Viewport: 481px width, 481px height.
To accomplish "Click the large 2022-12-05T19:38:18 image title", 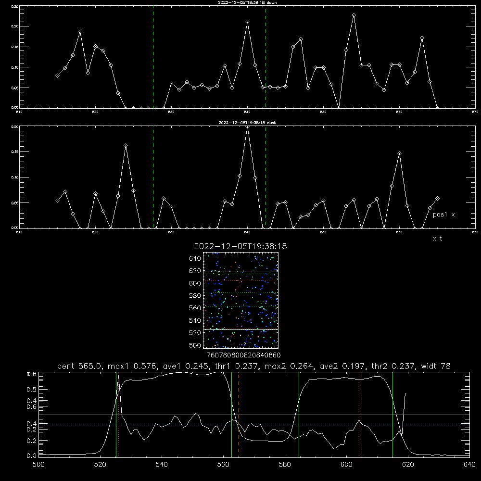I will click(240, 246).
